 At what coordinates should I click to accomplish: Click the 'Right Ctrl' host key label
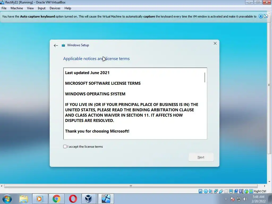pyautogui.click(x=260, y=191)
